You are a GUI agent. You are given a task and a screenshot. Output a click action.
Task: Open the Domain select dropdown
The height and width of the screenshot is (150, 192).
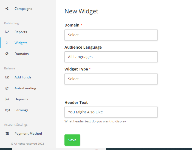point(111,35)
